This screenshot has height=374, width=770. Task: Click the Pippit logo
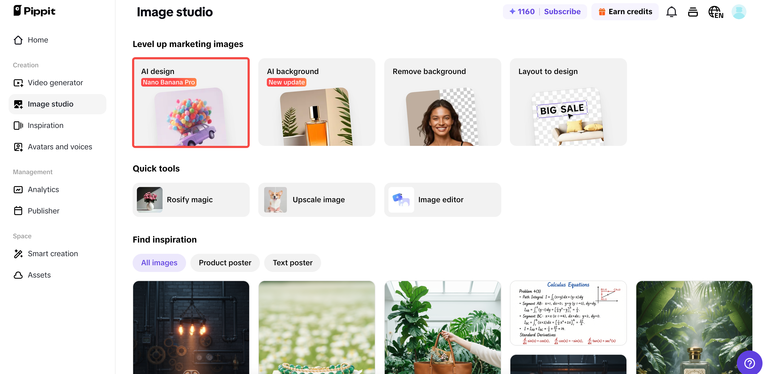click(x=34, y=10)
